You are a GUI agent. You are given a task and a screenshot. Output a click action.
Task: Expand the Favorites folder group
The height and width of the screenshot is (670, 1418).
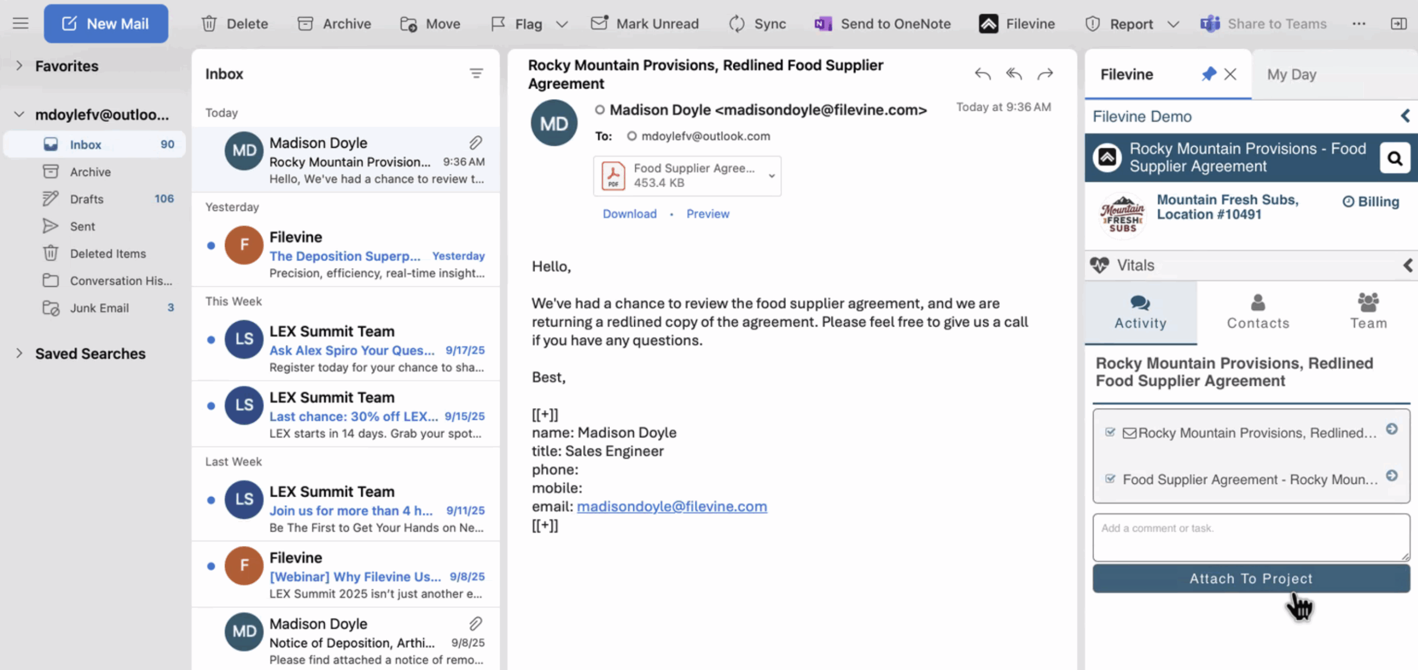click(19, 65)
